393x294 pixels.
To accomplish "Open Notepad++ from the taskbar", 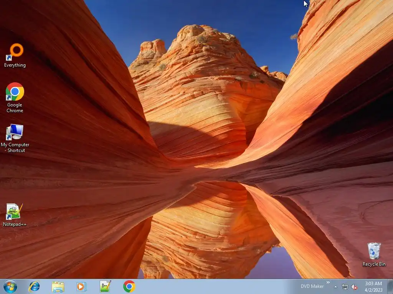I will coord(105,286).
